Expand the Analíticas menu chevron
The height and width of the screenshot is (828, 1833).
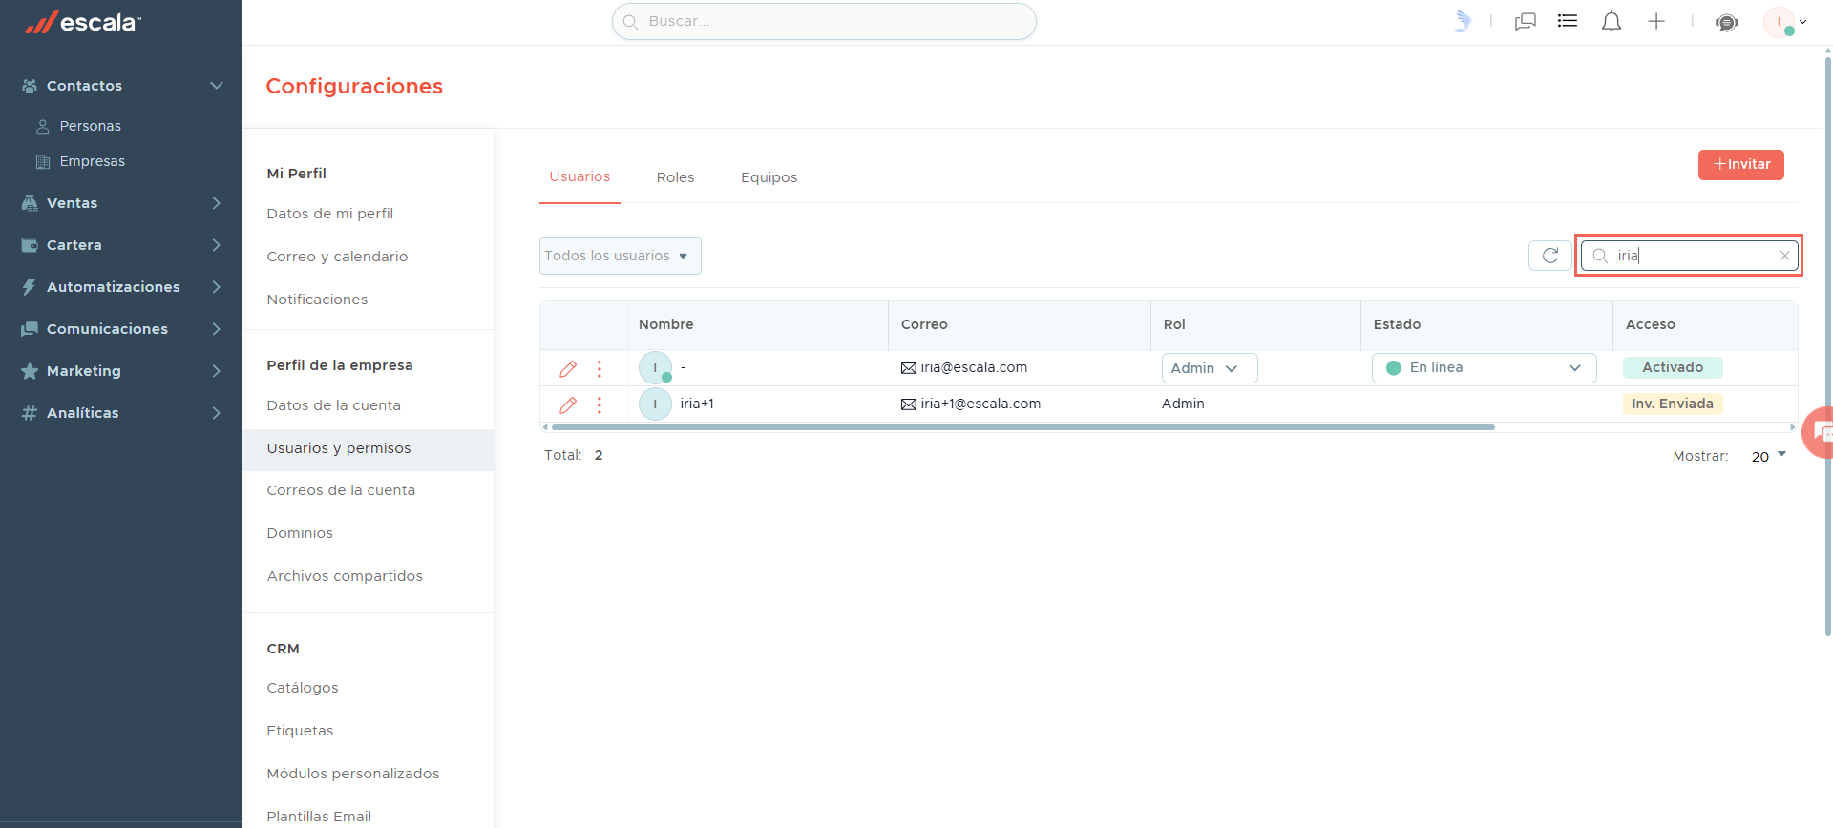click(217, 413)
